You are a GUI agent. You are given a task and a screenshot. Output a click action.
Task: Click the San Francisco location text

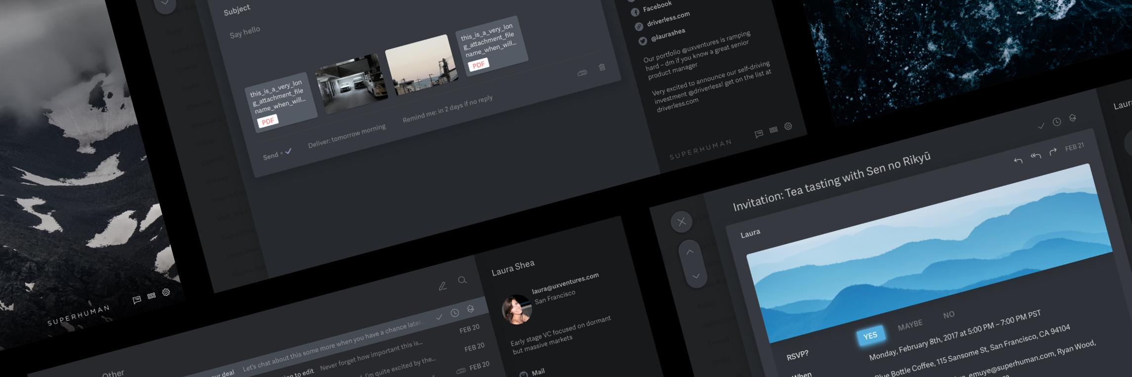click(x=555, y=297)
